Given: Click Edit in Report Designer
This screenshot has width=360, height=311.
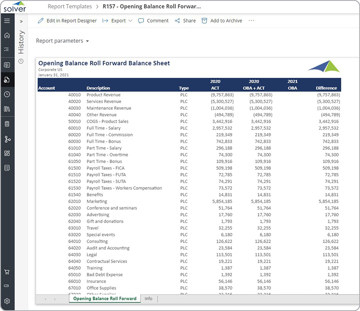Looking at the screenshot, I should (x=67, y=20).
